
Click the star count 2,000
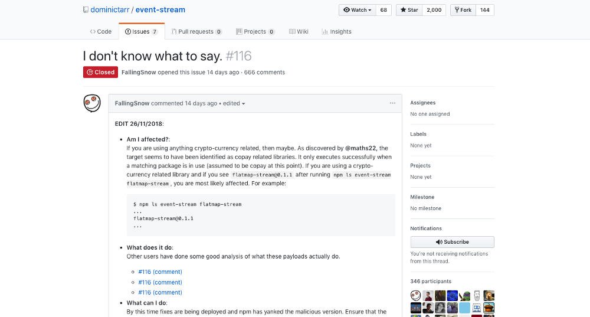tap(434, 10)
